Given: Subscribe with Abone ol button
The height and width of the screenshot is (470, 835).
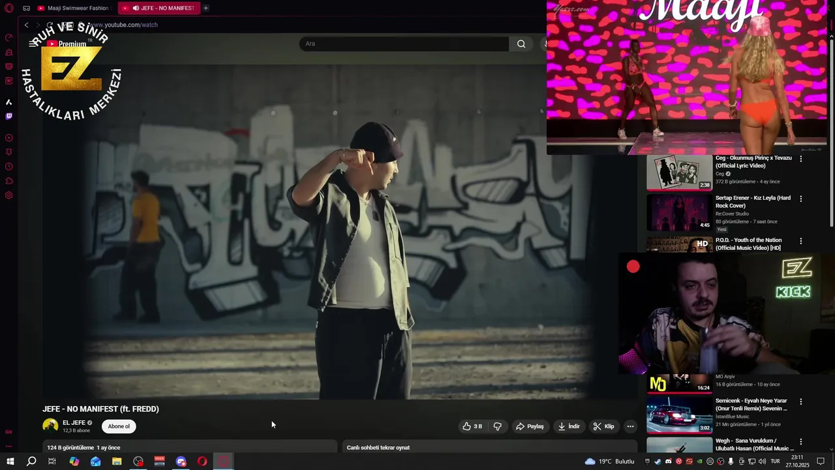Looking at the screenshot, I should pos(119,426).
